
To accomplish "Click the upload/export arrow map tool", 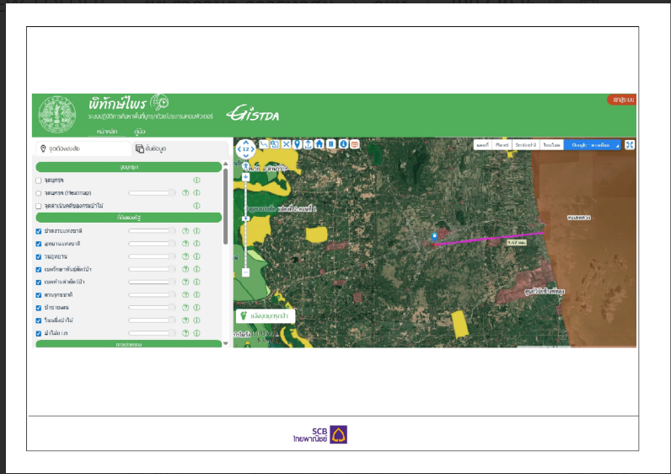I will click(309, 144).
